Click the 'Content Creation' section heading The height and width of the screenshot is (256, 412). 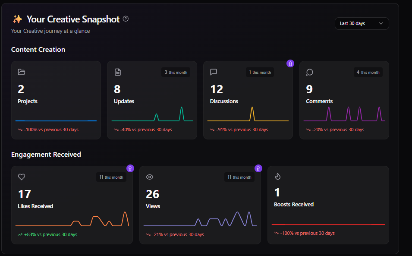[x=38, y=50]
